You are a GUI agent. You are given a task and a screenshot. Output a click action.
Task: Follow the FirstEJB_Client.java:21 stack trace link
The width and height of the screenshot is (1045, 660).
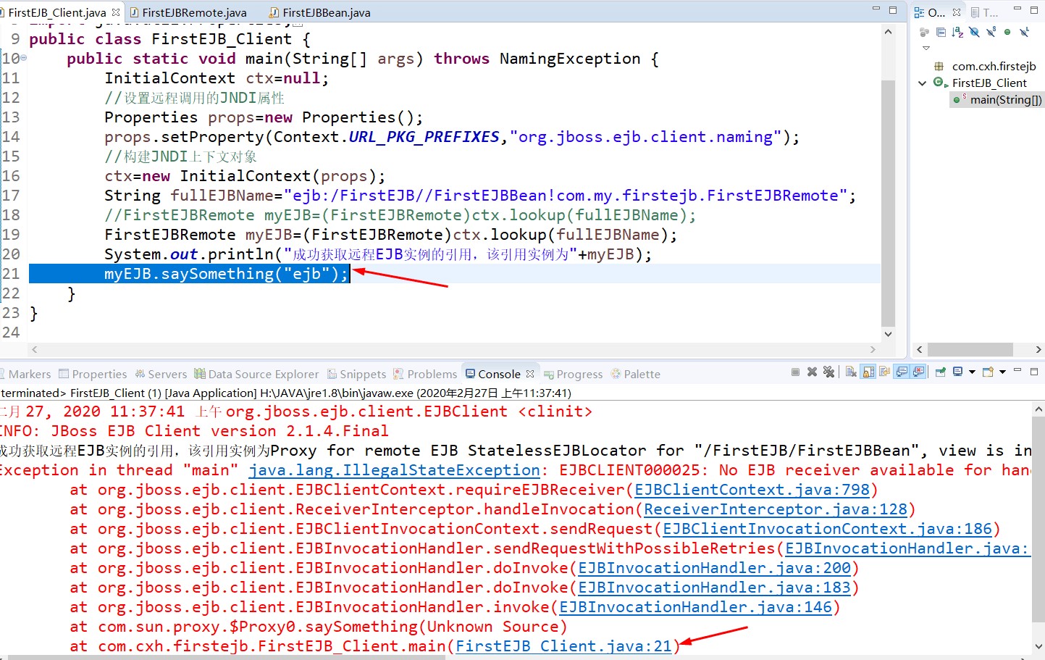563,646
